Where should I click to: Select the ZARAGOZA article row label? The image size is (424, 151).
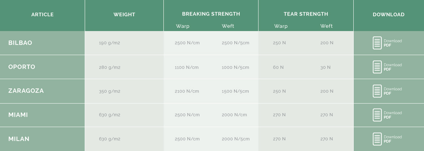(x=26, y=91)
